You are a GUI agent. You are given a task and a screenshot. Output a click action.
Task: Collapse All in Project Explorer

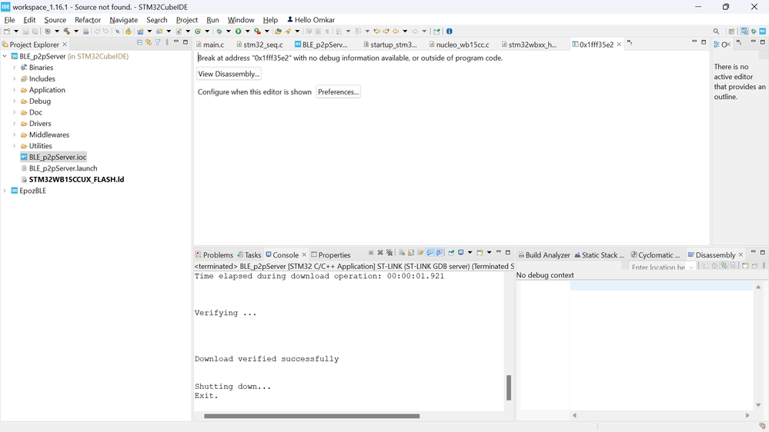(x=140, y=42)
